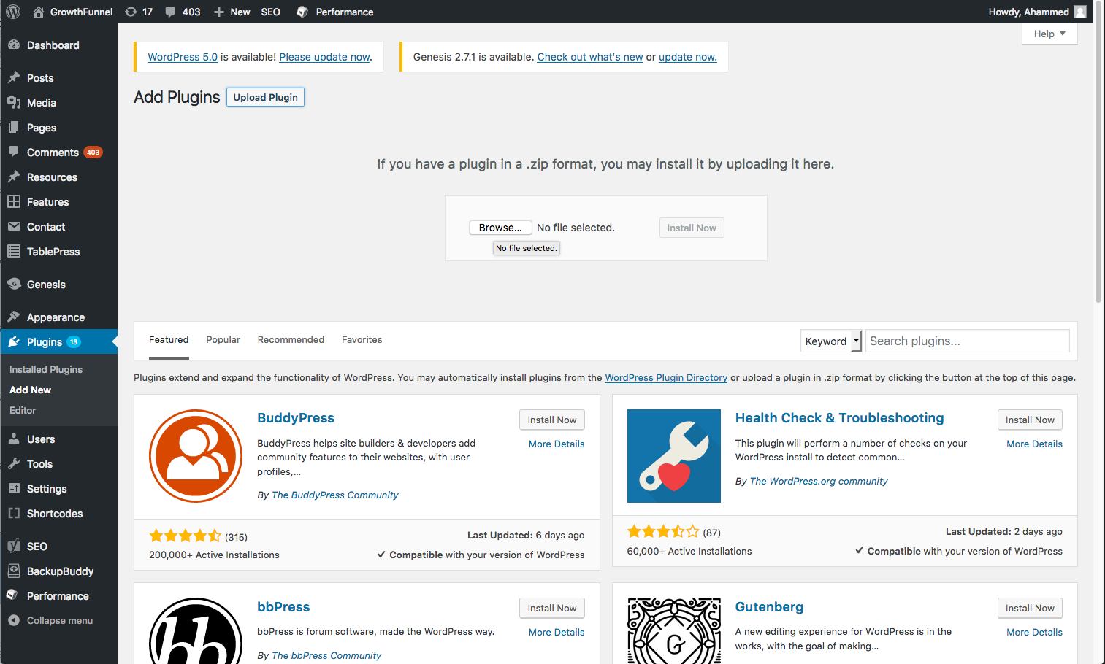Open the New content menu in admin bar
Image resolution: width=1105 pixels, height=664 pixels.
(232, 12)
